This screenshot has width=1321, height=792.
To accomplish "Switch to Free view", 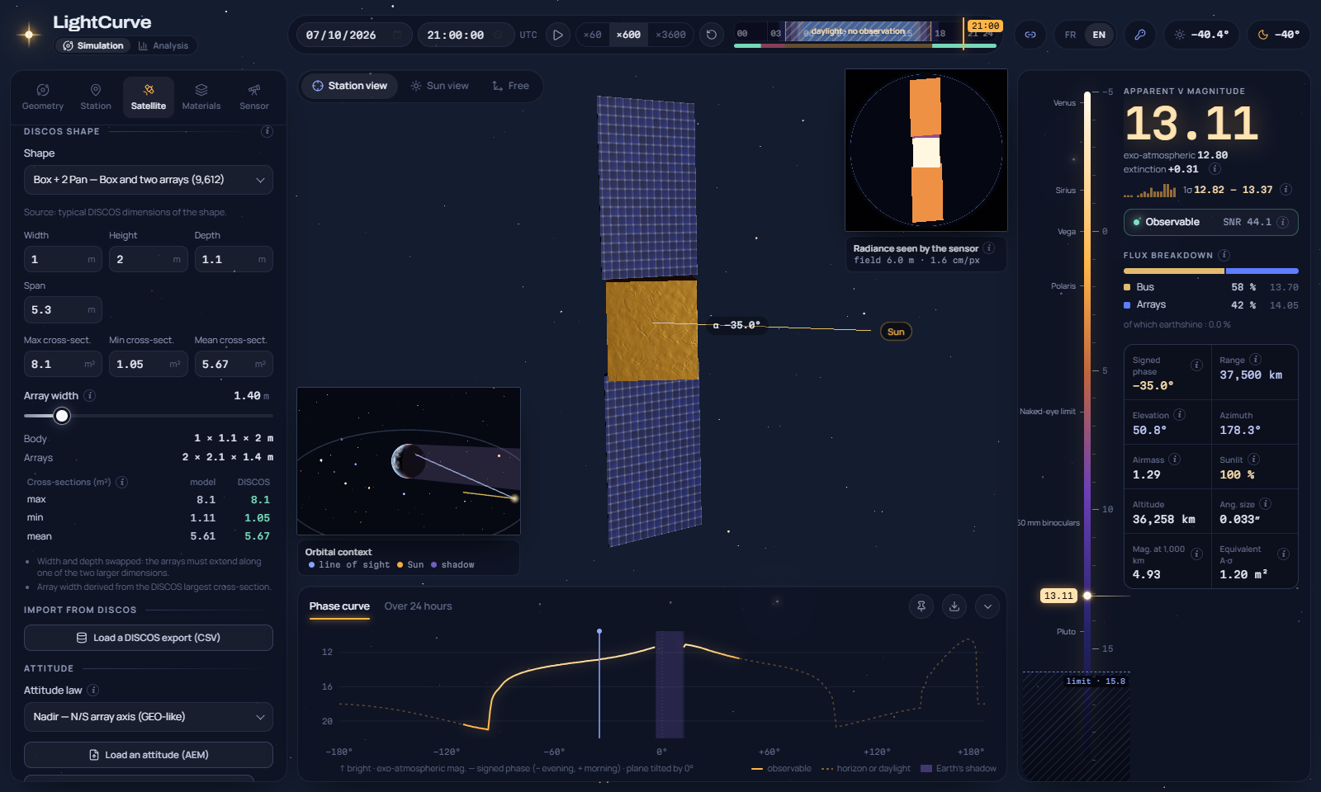I will coord(510,86).
